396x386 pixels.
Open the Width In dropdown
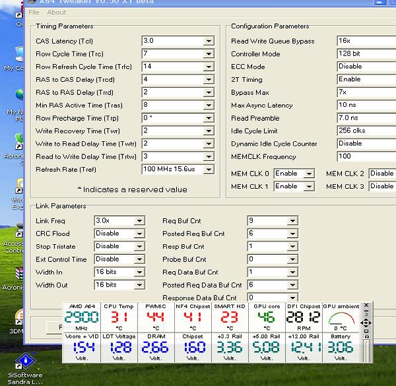[x=139, y=272]
